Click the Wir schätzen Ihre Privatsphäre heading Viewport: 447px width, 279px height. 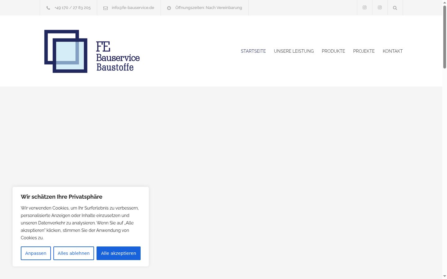click(x=61, y=197)
